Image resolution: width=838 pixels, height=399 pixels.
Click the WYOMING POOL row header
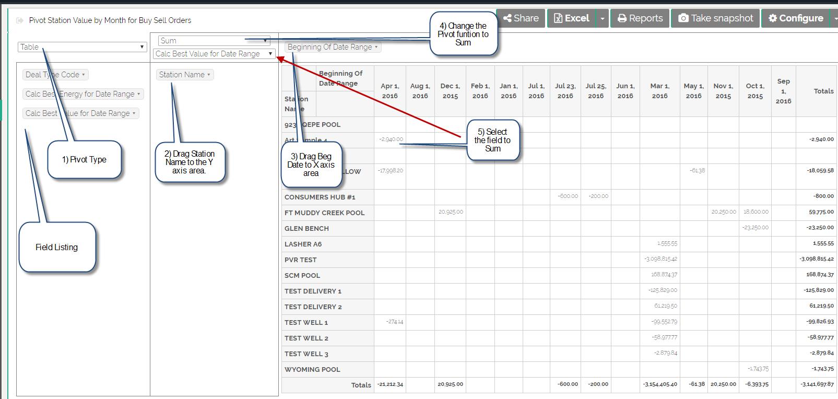coord(312,369)
